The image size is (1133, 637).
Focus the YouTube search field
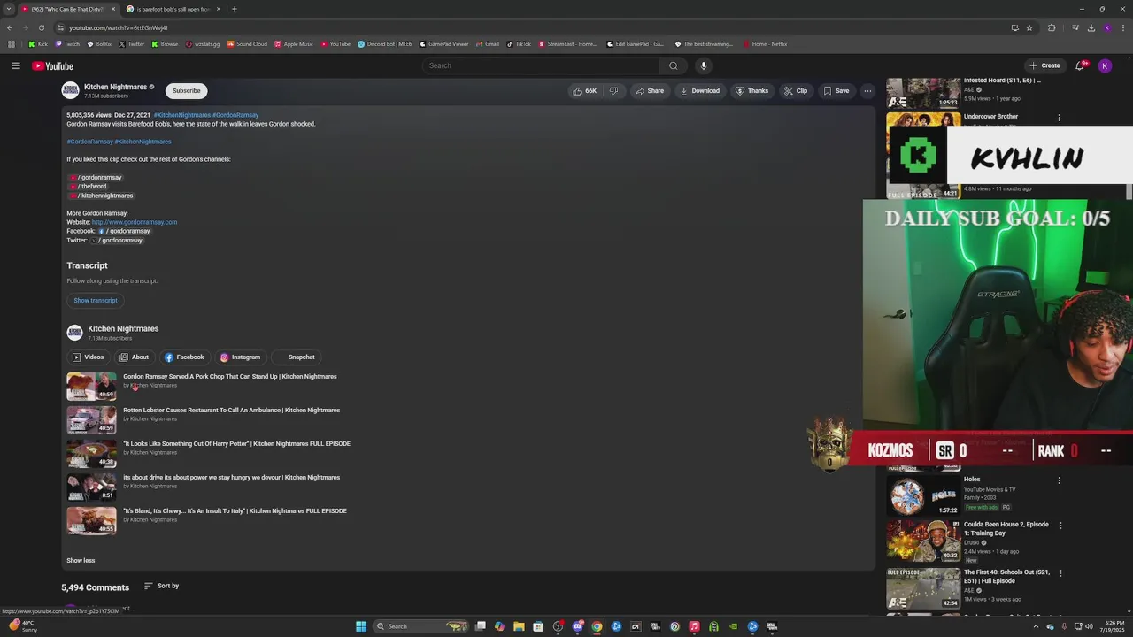(540, 65)
